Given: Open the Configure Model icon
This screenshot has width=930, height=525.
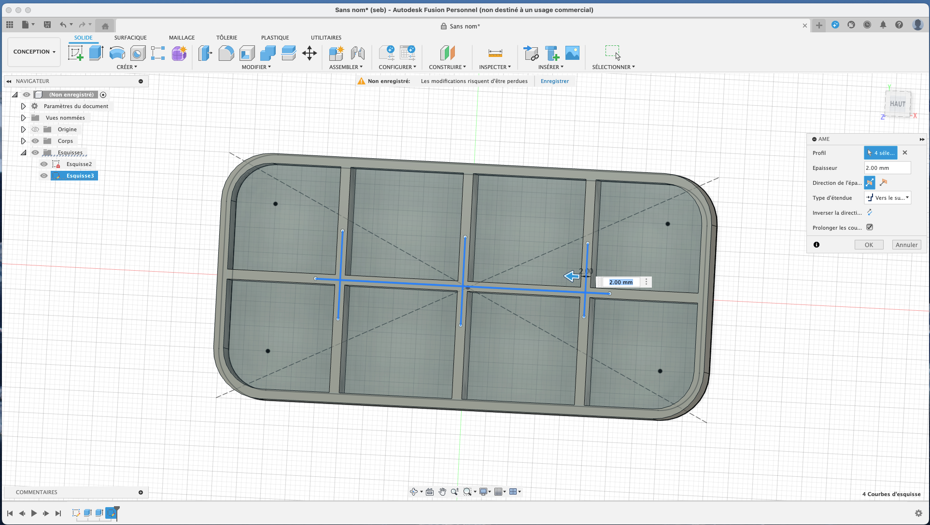Looking at the screenshot, I should [x=387, y=53].
